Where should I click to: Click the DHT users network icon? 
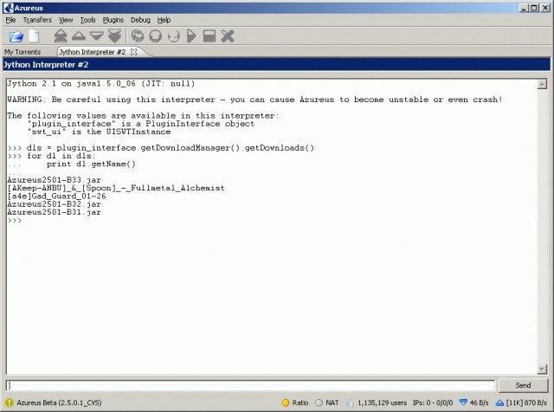click(350, 402)
